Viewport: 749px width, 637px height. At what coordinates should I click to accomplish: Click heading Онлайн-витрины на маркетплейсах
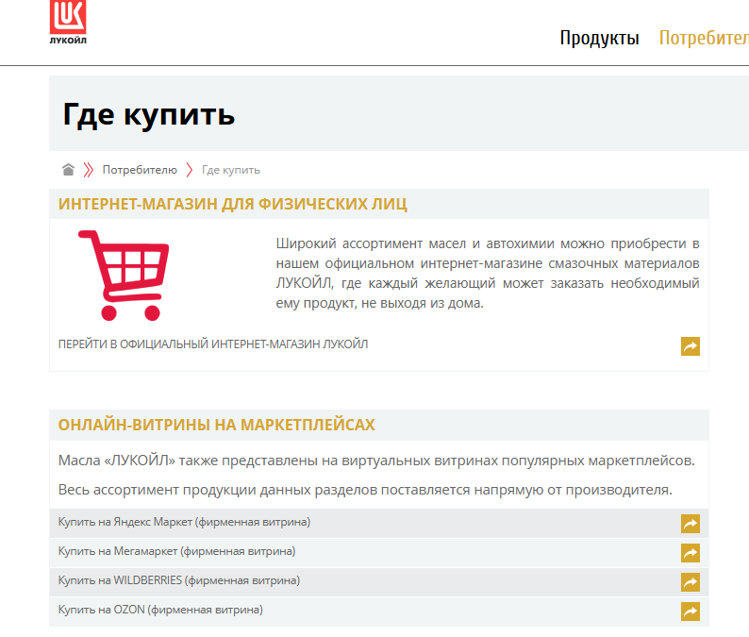[x=216, y=425]
